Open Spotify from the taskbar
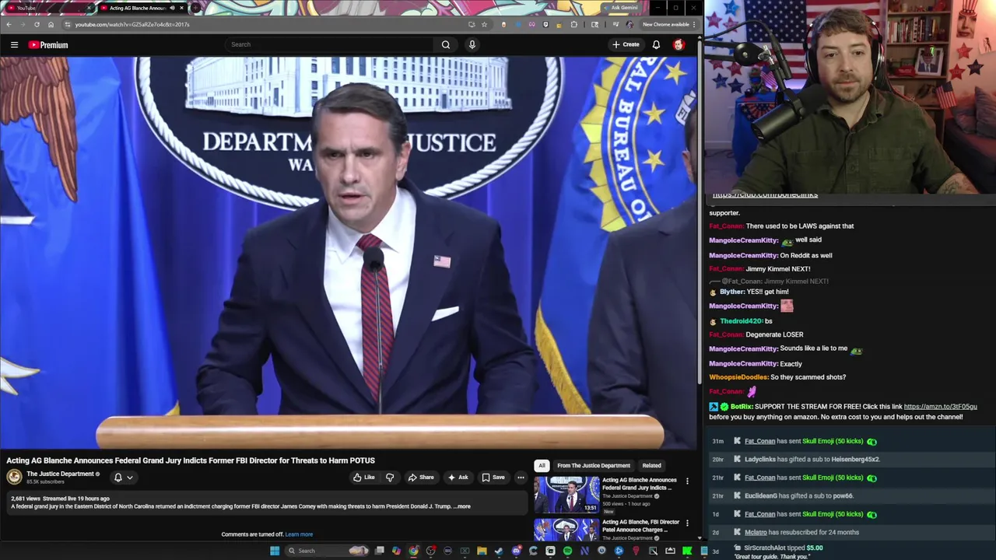996x560 pixels. point(567,551)
